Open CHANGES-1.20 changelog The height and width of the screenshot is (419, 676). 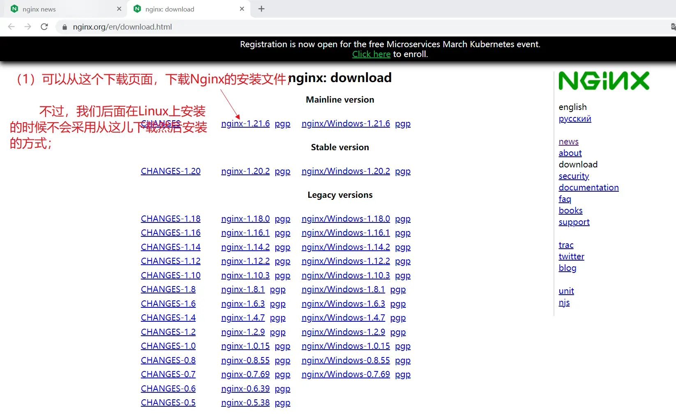coord(171,171)
